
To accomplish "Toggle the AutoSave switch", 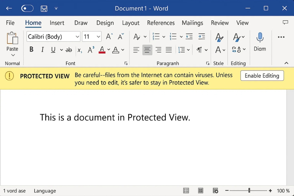I will tap(27, 8).
